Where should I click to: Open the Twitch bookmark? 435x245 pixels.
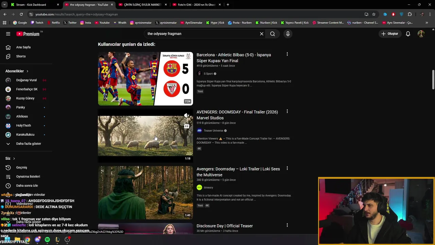(x=37, y=23)
